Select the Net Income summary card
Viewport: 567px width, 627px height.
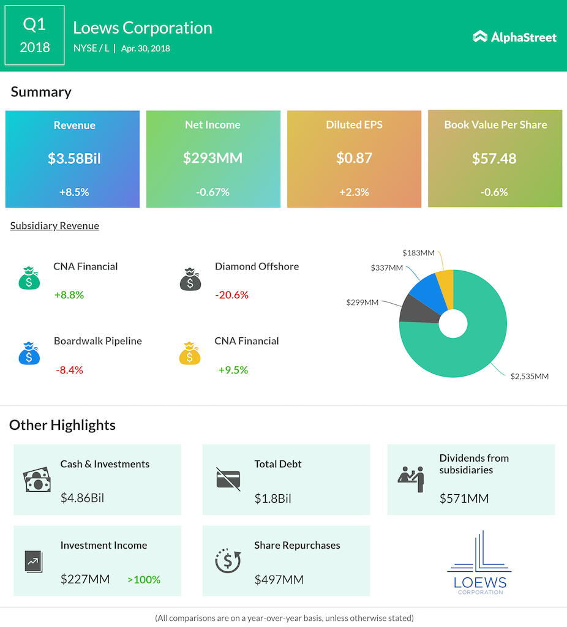[x=213, y=159]
